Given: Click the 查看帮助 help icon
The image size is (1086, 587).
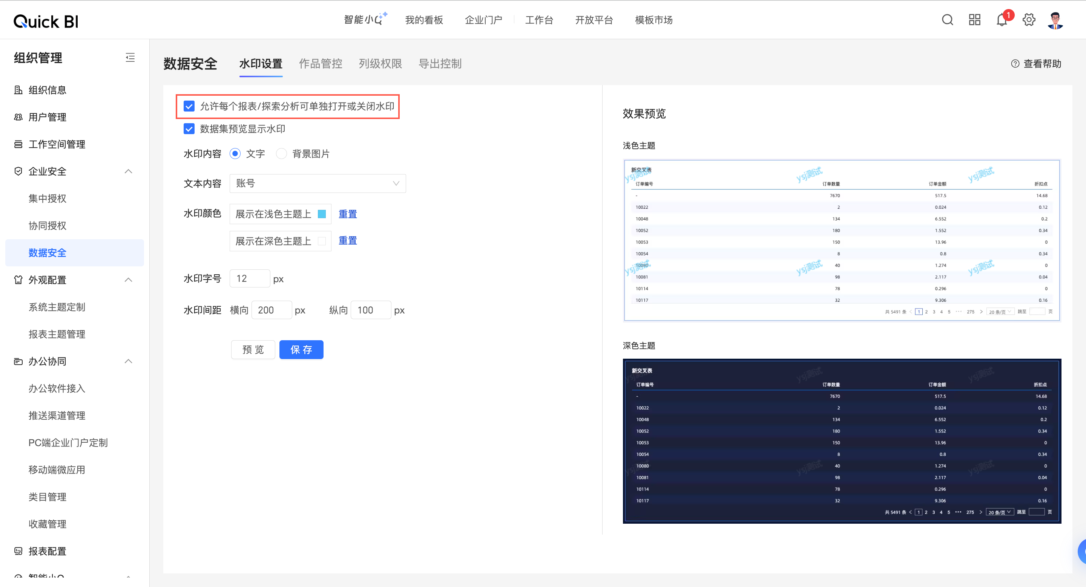Looking at the screenshot, I should coord(1015,64).
